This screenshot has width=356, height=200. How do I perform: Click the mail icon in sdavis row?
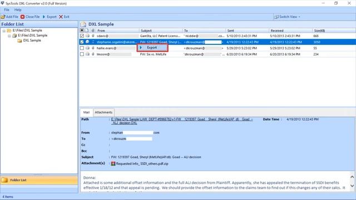point(87,36)
